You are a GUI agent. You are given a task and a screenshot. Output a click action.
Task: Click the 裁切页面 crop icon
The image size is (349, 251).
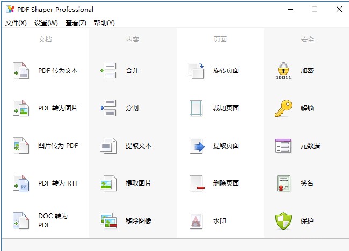point(196,108)
